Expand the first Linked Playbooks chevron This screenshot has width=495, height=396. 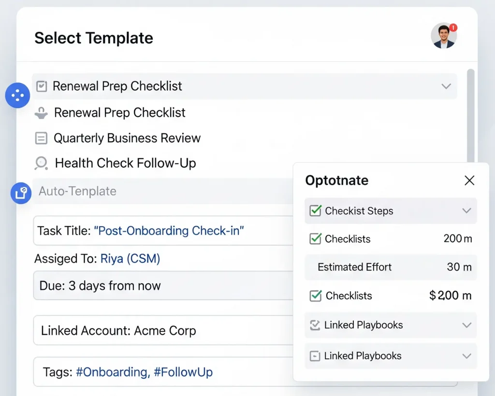(466, 326)
